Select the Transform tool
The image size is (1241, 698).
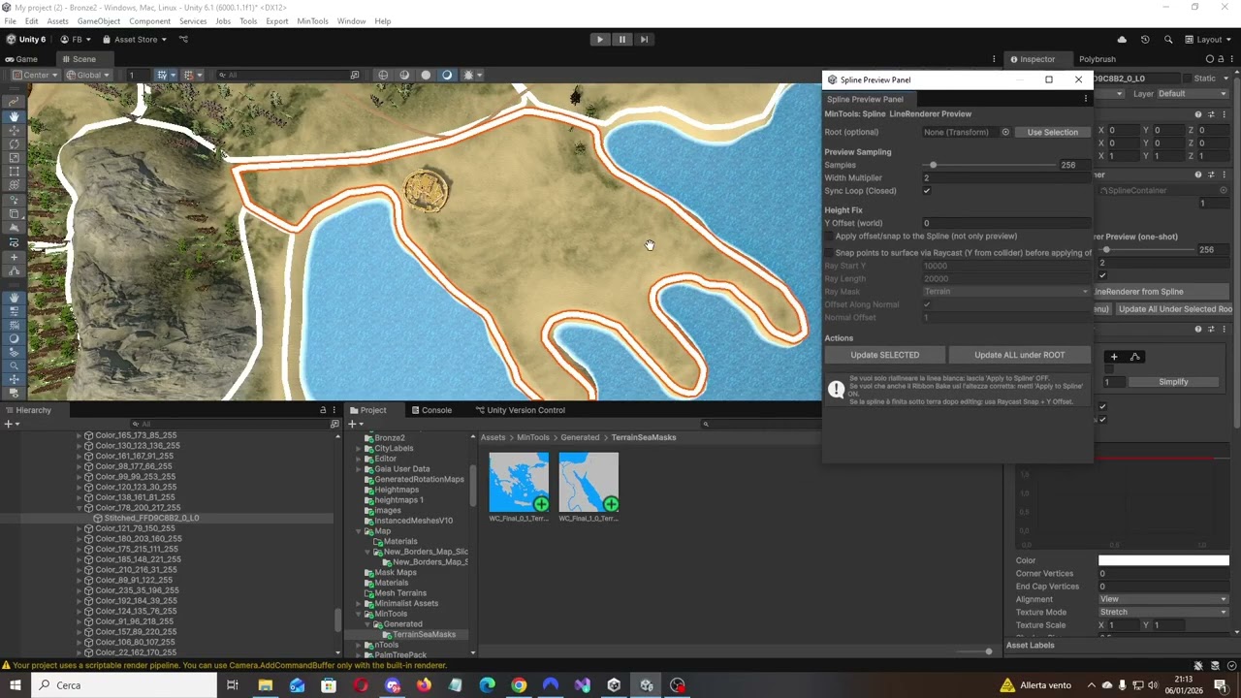14,185
